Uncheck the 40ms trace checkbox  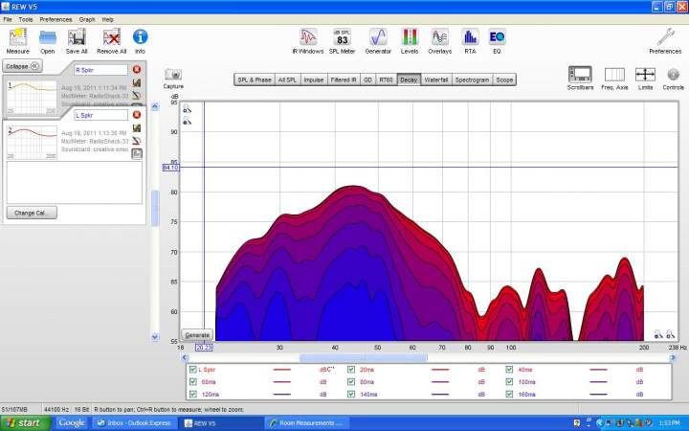pyautogui.click(x=509, y=370)
